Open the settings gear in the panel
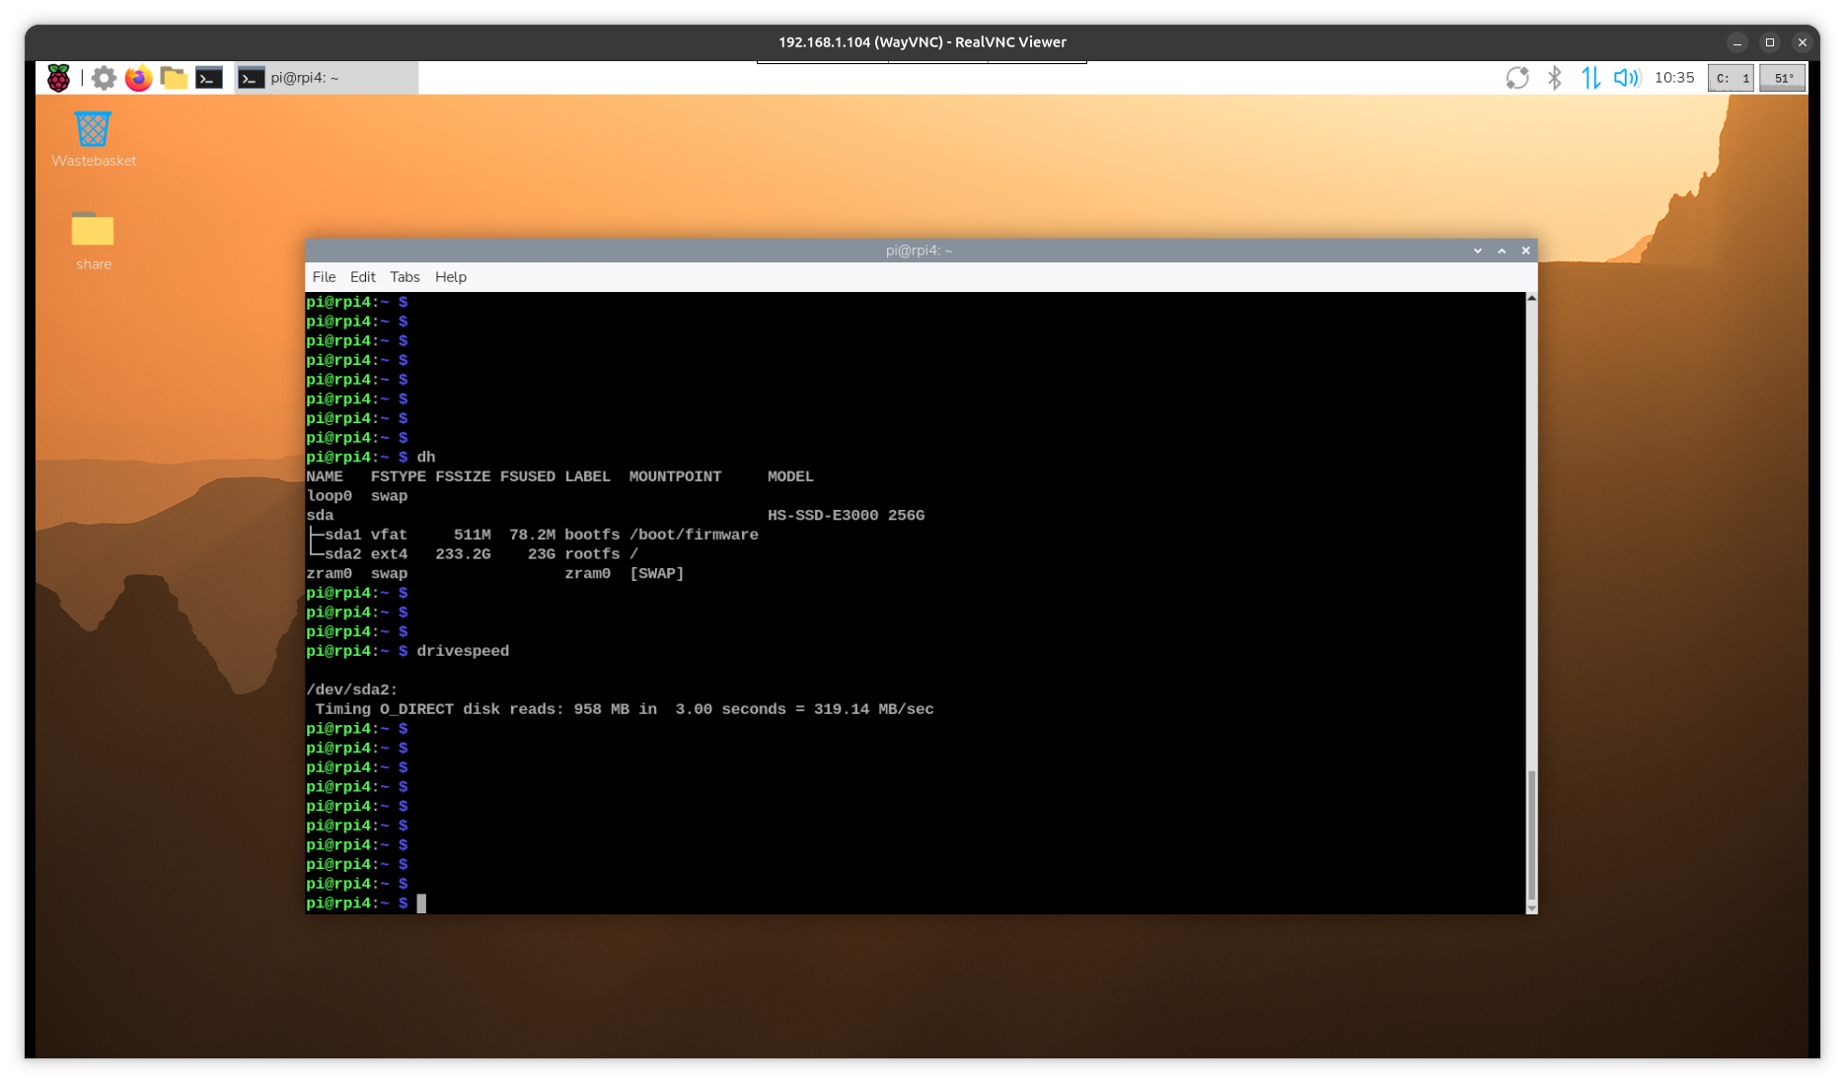The width and height of the screenshot is (1845, 1083). [x=104, y=78]
